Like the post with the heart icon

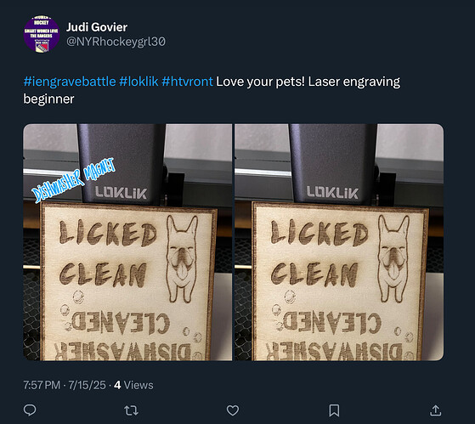pyautogui.click(x=233, y=410)
